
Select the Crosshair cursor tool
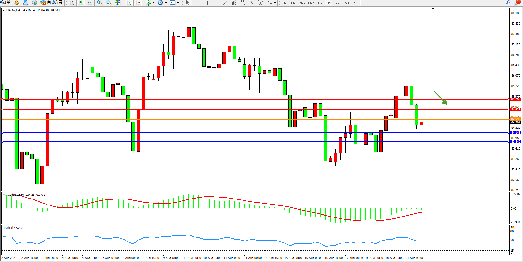pyautogui.click(x=197, y=3)
